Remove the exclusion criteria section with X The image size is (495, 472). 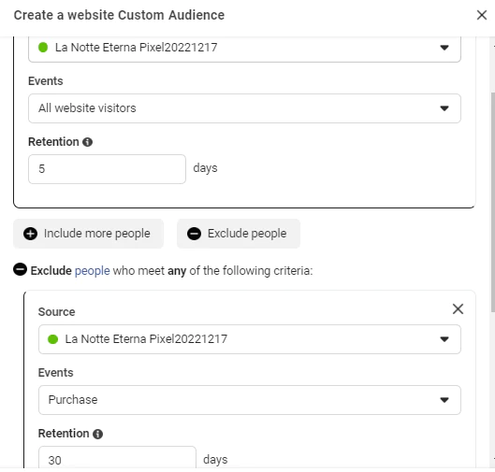pos(458,309)
